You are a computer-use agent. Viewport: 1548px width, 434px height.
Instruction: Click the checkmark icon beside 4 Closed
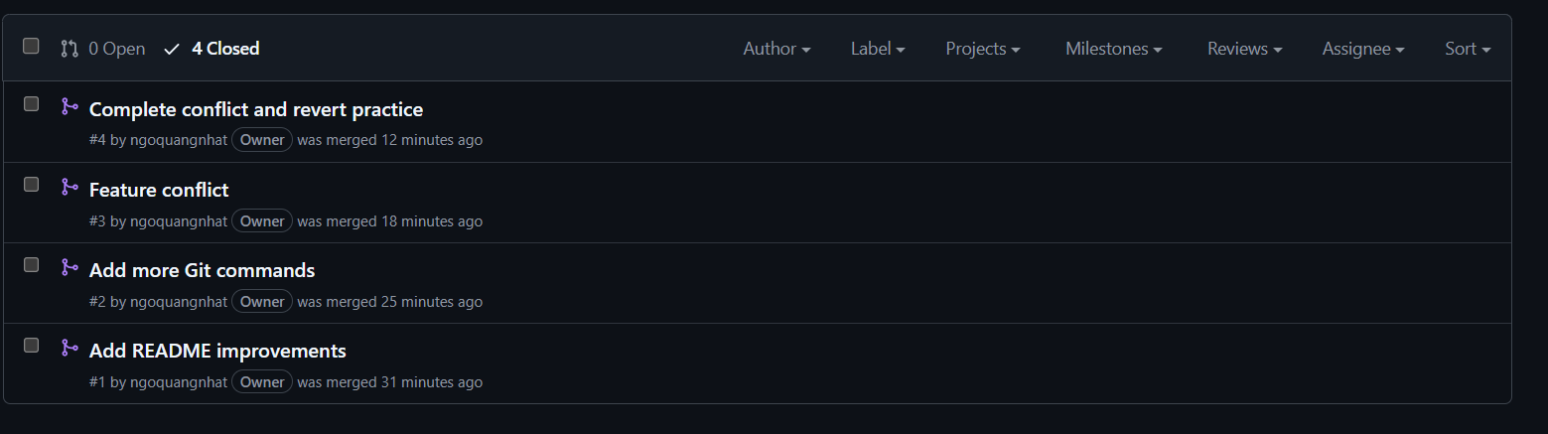[172, 49]
